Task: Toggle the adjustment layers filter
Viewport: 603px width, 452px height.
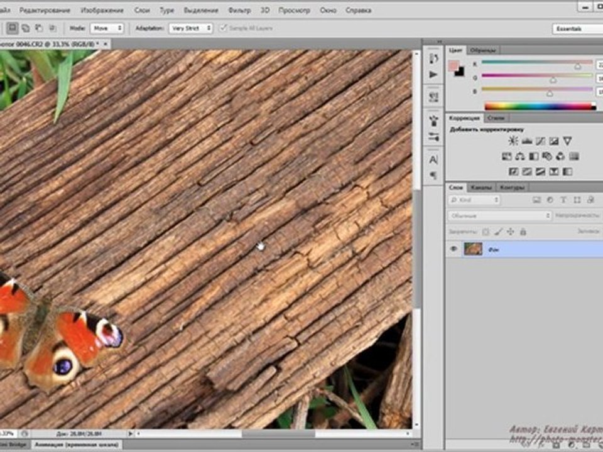Action: 550,200
